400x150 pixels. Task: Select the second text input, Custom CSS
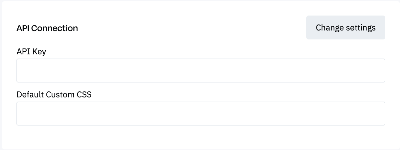pyautogui.click(x=201, y=114)
